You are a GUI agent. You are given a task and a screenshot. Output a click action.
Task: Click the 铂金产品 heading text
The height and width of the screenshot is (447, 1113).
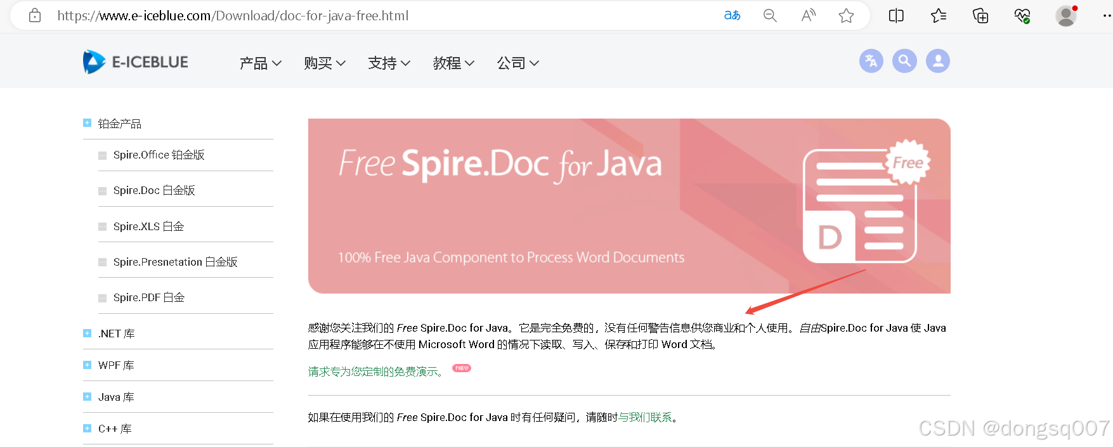click(x=120, y=124)
